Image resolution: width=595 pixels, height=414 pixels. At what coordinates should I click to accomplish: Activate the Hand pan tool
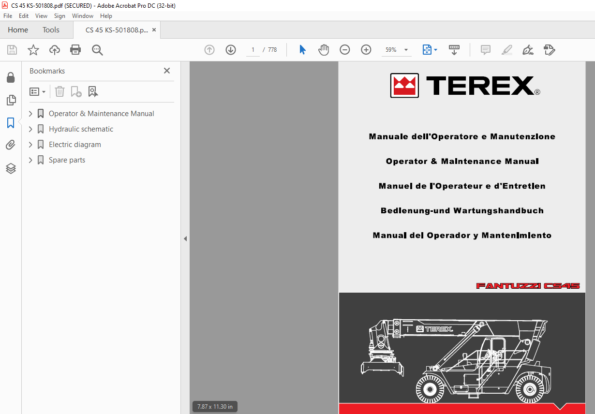pos(324,50)
